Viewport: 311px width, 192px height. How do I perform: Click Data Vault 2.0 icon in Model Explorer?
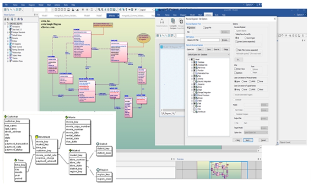11,29
